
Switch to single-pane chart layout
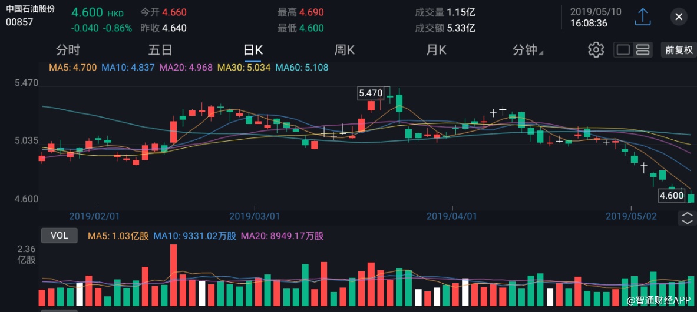click(x=623, y=49)
